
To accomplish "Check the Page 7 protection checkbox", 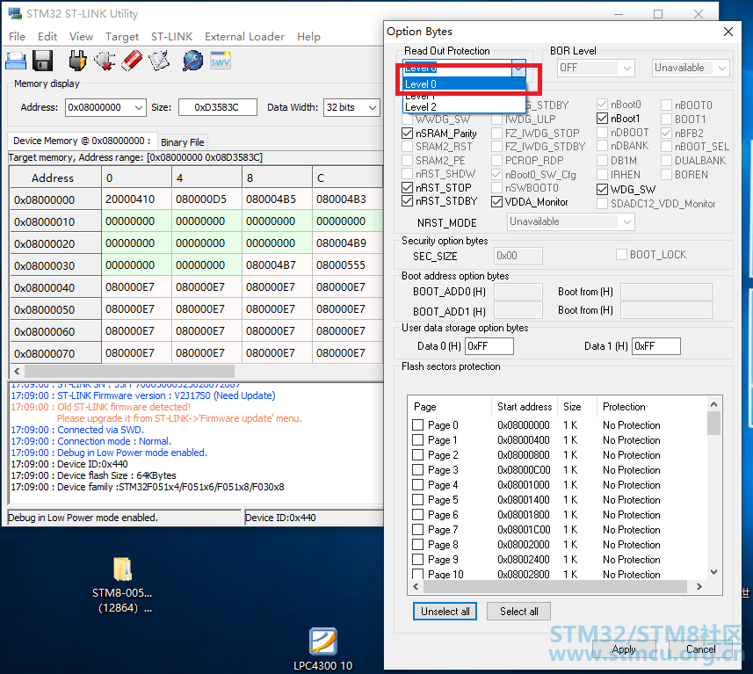I will coord(418,529).
